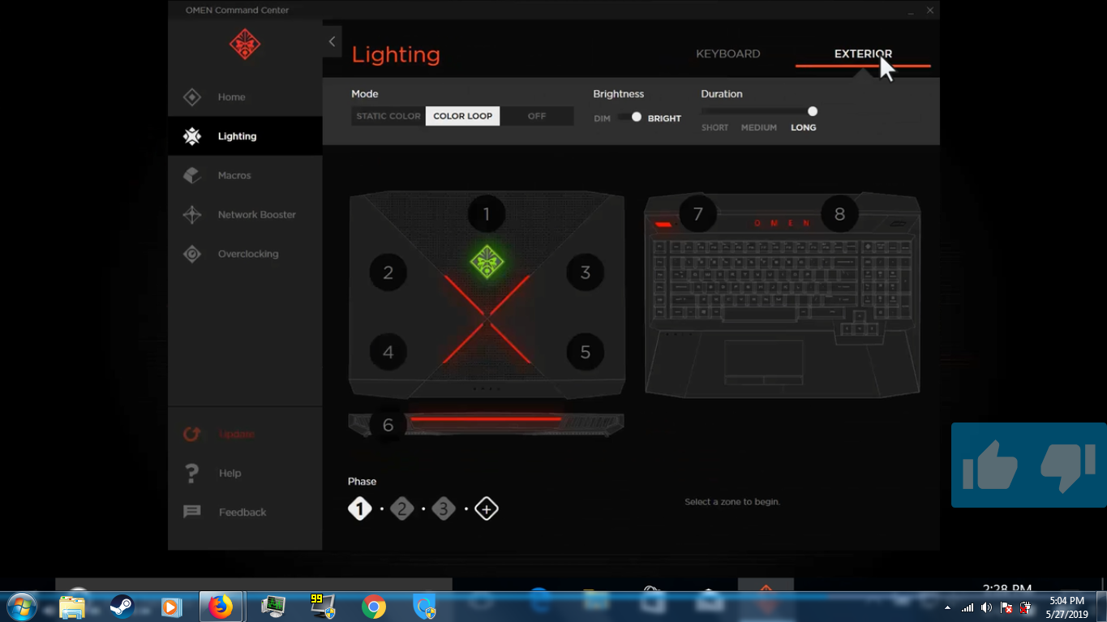Select lighting zone 6 on the rear strip

click(x=388, y=425)
